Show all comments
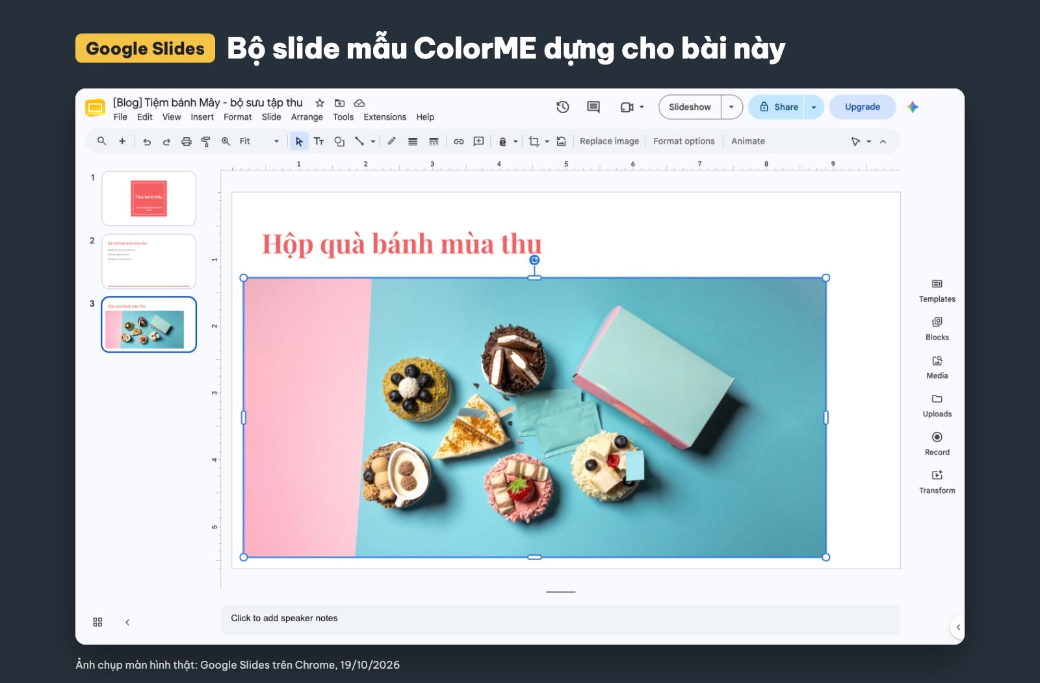 [593, 107]
